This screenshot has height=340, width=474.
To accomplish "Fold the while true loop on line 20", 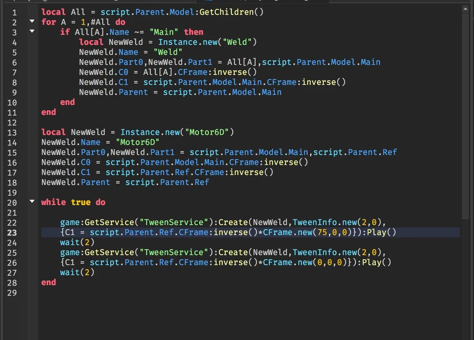I will point(32,202).
